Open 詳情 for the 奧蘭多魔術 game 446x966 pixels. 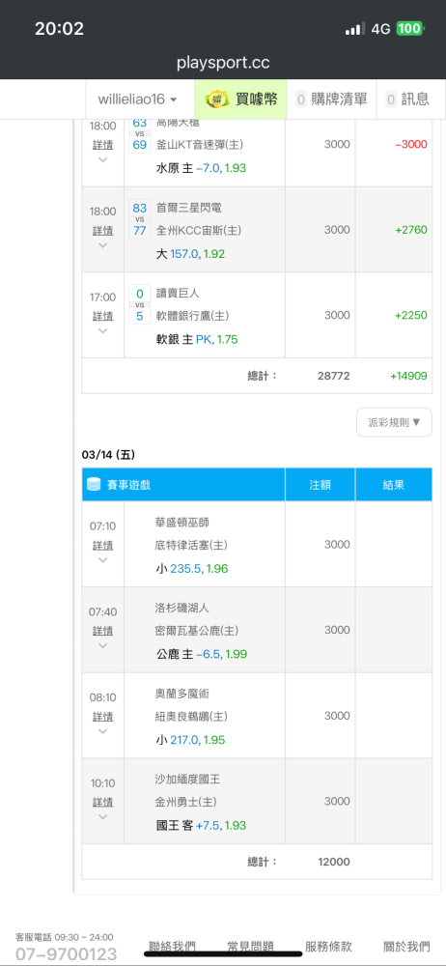(x=103, y=717)
